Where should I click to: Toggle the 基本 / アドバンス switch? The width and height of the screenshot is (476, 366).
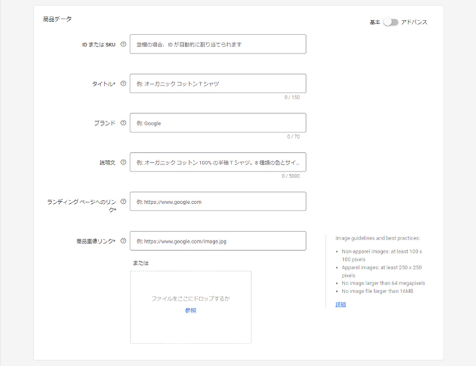[391, 22]
